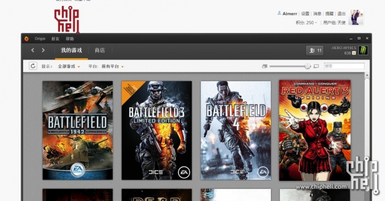This screenshot has width=385, height=201.
Task: Expand the 积分: 250 dropdown
Action: tap(307, 23)
